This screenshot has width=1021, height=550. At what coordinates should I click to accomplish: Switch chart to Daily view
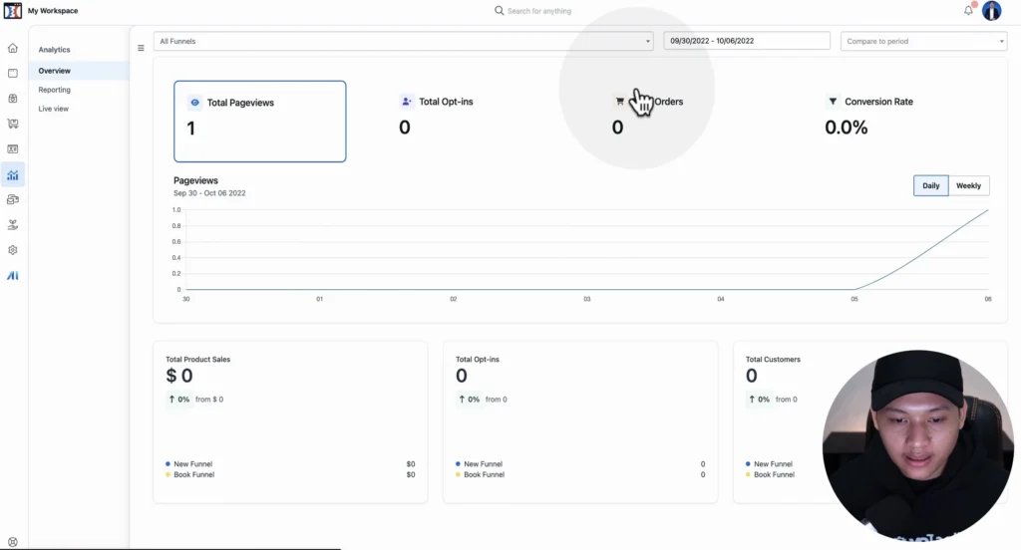coord(930,186)
